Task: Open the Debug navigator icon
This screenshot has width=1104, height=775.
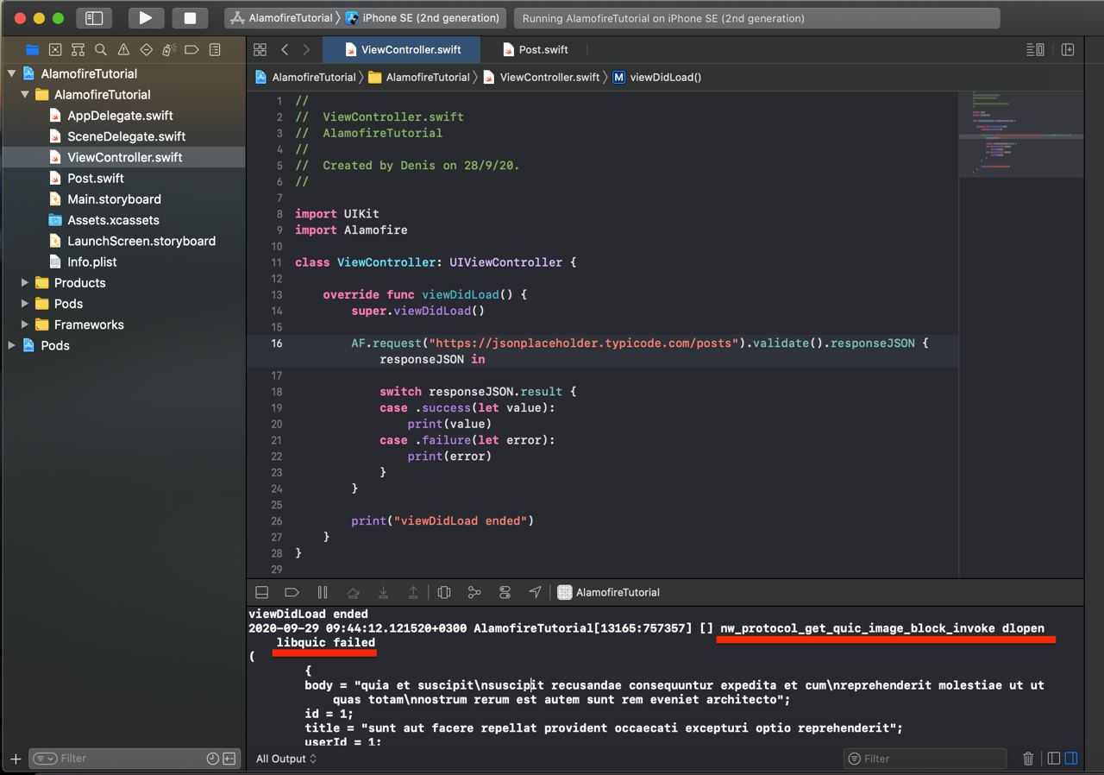Action: tap(169, 49)
